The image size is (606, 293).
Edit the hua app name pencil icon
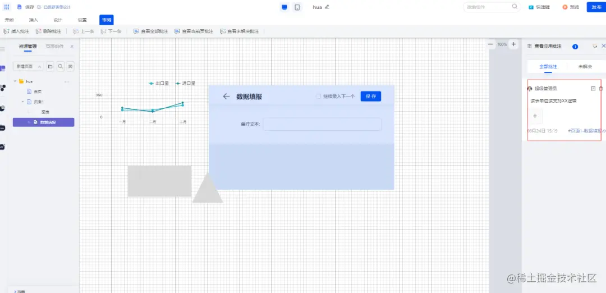coord(327,7)
